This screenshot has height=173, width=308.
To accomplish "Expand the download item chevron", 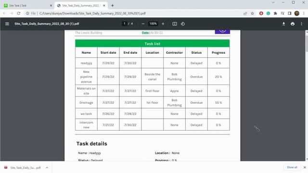I will [x=47, y=168].
